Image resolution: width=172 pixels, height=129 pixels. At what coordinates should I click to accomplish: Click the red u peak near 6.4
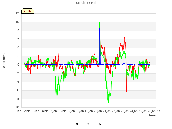[x=124, y=38]
